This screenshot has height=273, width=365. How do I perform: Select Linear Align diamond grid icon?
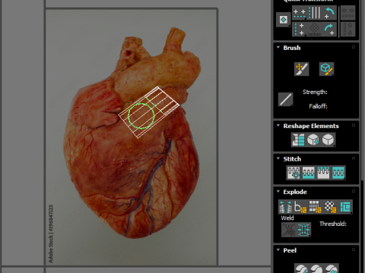click(x=314, y=29)
